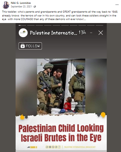The image size is (121, 152).
Task: Select the fifth story progress segment
Action: coord(56,25)
